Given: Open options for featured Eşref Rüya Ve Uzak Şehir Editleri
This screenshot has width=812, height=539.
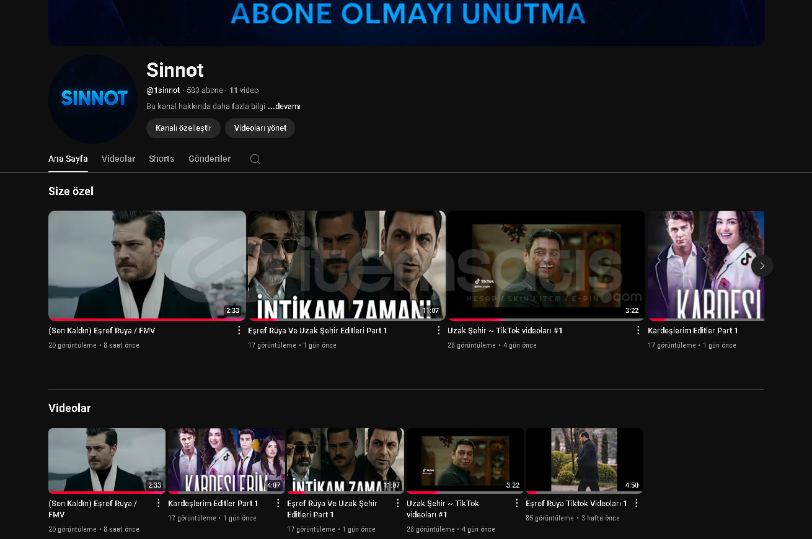Looking at the screenshot, I should 438,330.
